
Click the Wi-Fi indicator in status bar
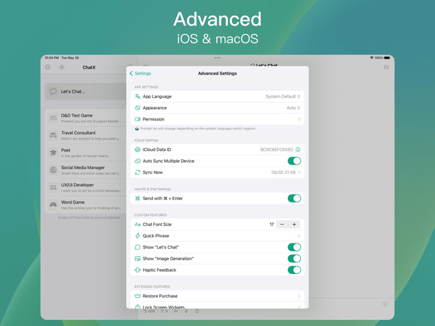372,58
